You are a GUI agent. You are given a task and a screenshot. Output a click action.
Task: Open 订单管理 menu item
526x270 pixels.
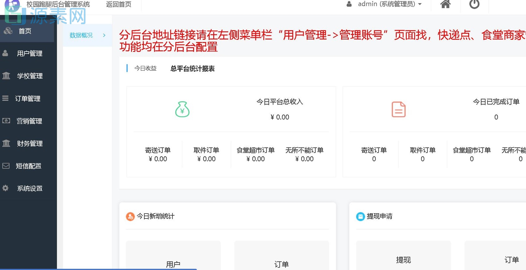click(x=28, y=98)
